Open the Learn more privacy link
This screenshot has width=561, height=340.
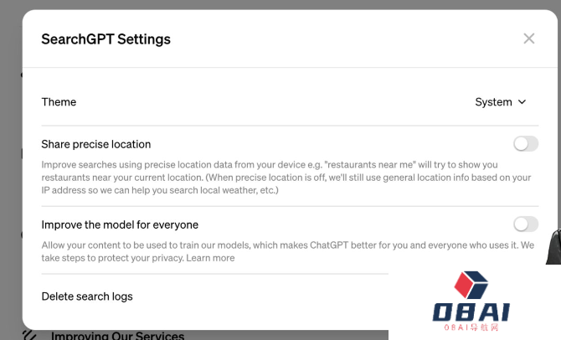pyautogui.click(x=210, y=258)
